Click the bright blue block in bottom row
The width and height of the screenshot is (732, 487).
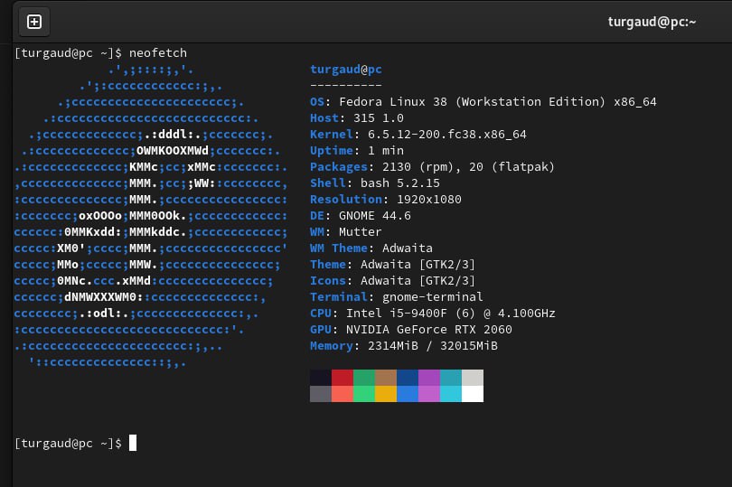tap(408, 394)
